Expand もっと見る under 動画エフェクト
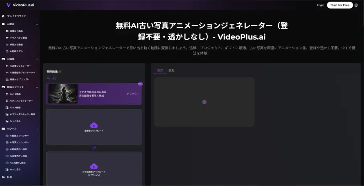This screenshot has height=186, width=364. [x=15, y=121]
